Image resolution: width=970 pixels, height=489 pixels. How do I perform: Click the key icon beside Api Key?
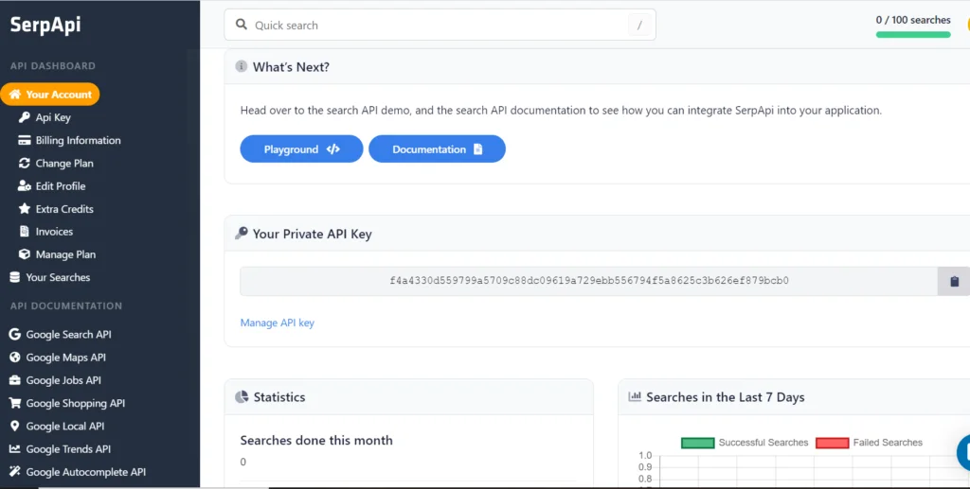tap(25, 118)
